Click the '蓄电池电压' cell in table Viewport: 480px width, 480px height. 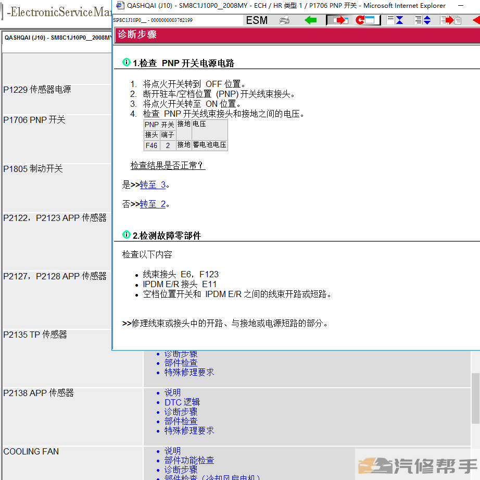210,145
